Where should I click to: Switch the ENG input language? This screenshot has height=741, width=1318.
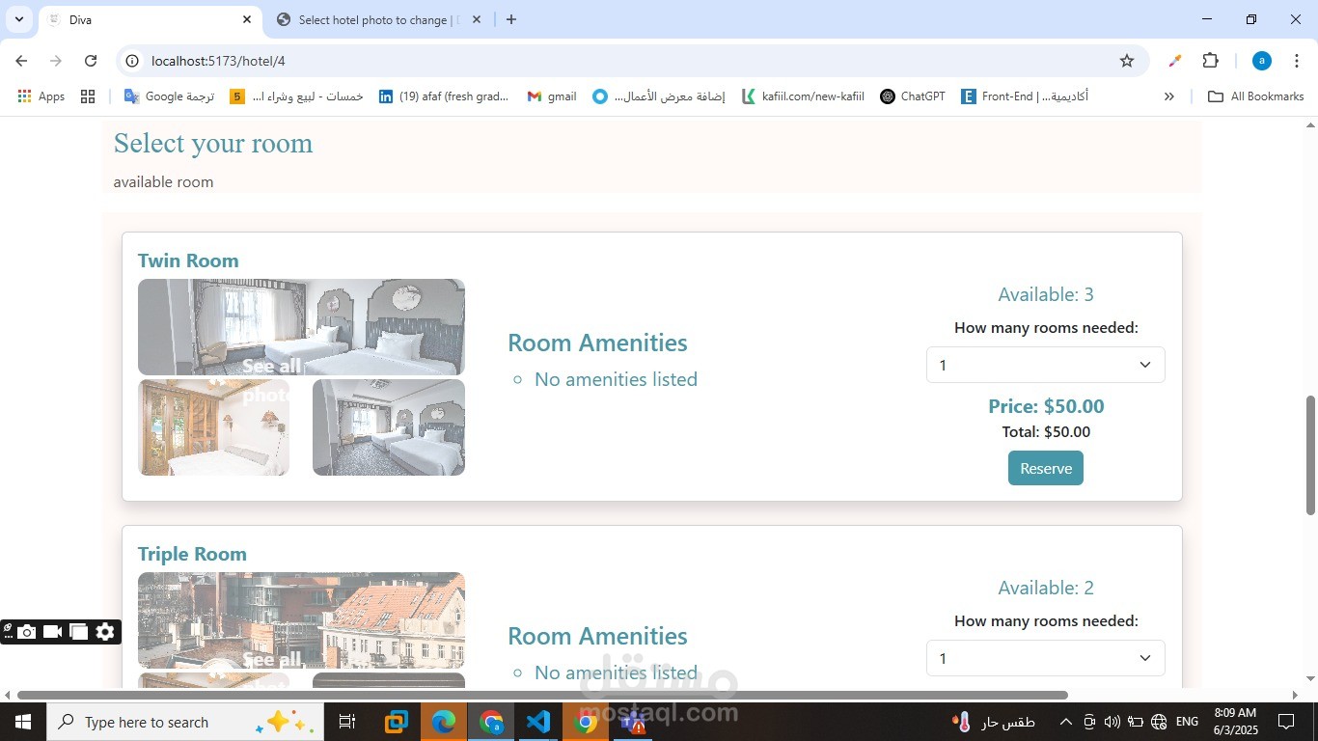click(1188, 722)
